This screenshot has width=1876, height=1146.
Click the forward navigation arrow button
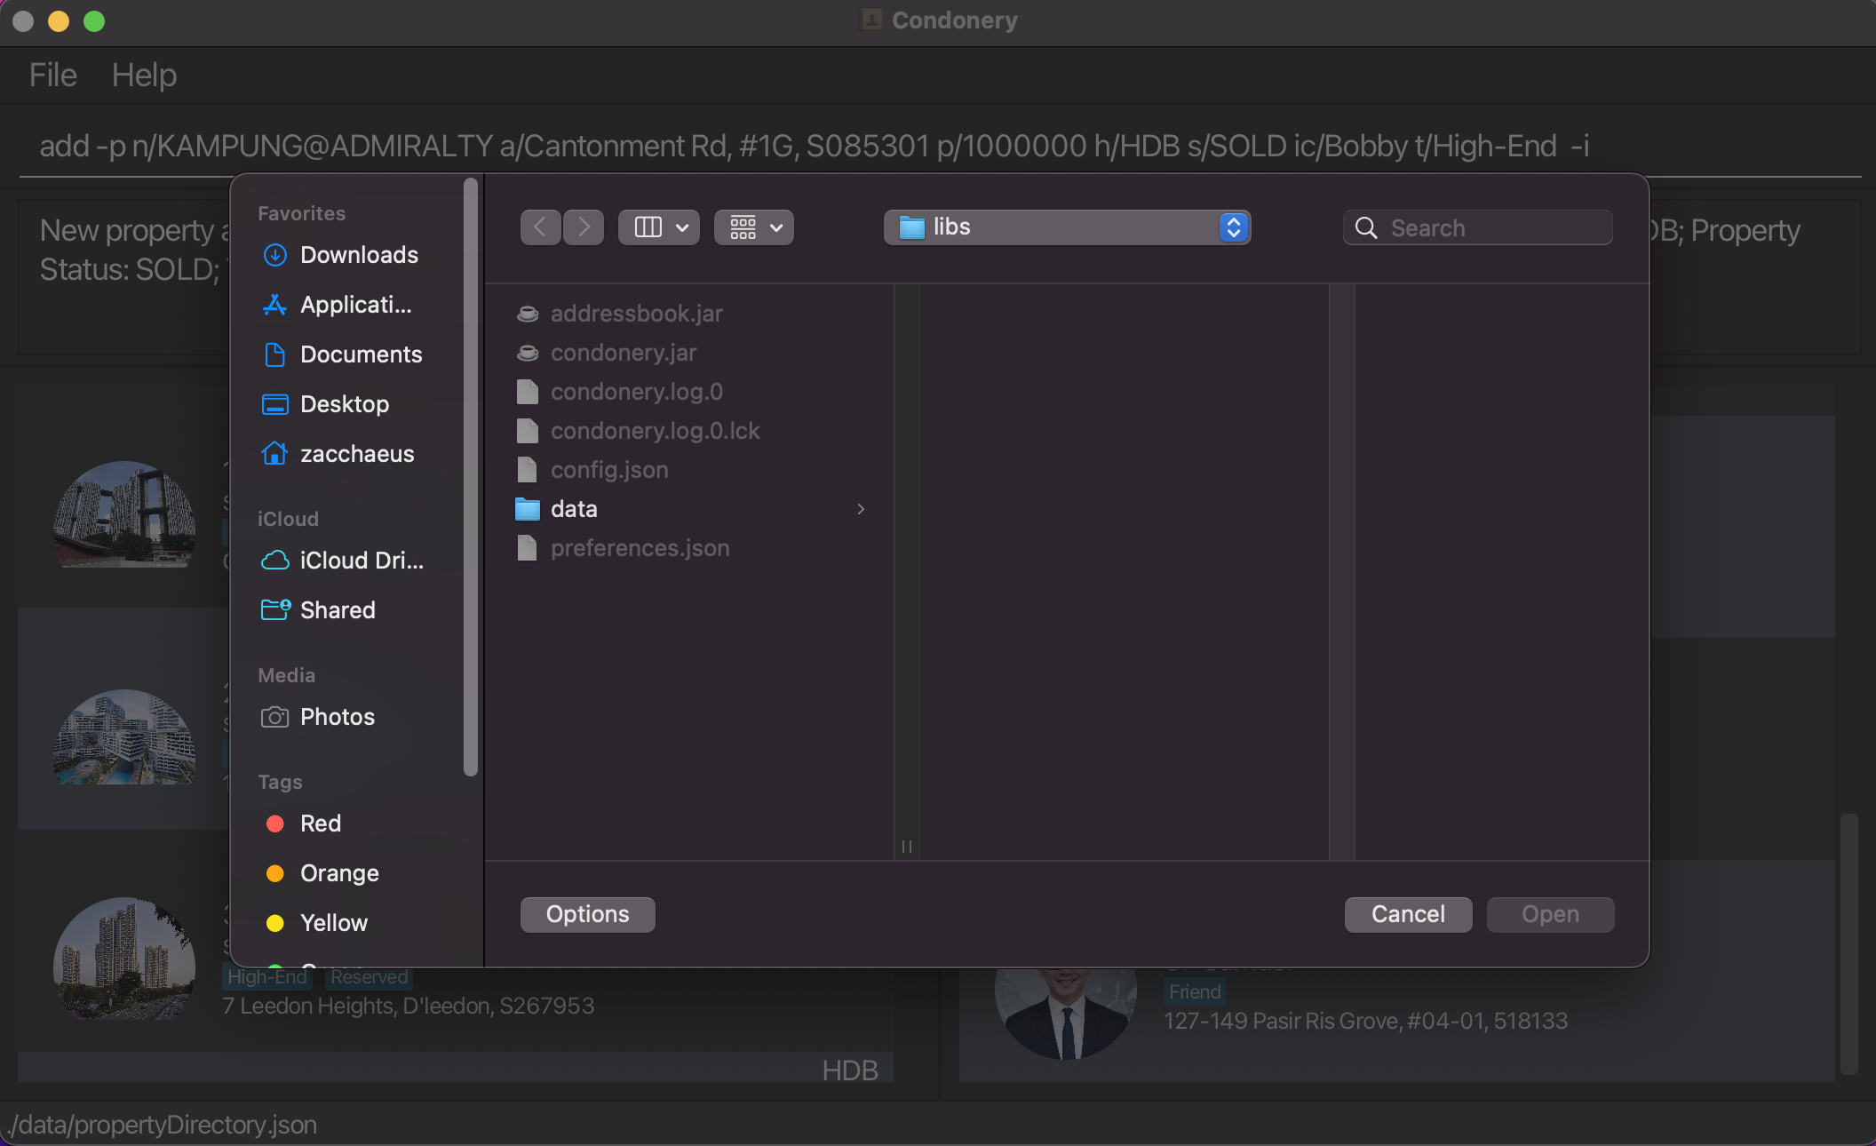coord(583,225)
